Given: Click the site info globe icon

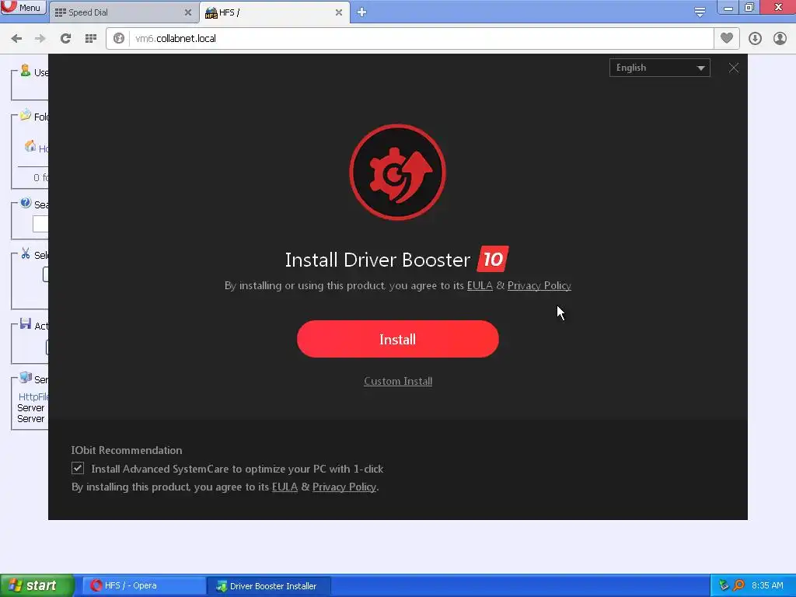Looking at the screenshot, I should click(119, 39).
